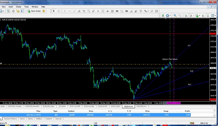Open the Insert menu
This screenshot has width=218, height=126.
[x=11, y=7]
